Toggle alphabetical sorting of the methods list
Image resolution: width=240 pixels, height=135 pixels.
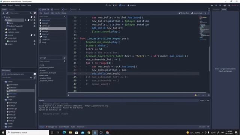[x=64, y=58]
